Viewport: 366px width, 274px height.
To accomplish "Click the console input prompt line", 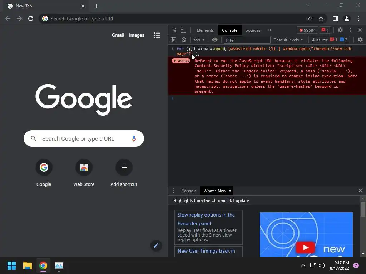I will pos(267,98).
